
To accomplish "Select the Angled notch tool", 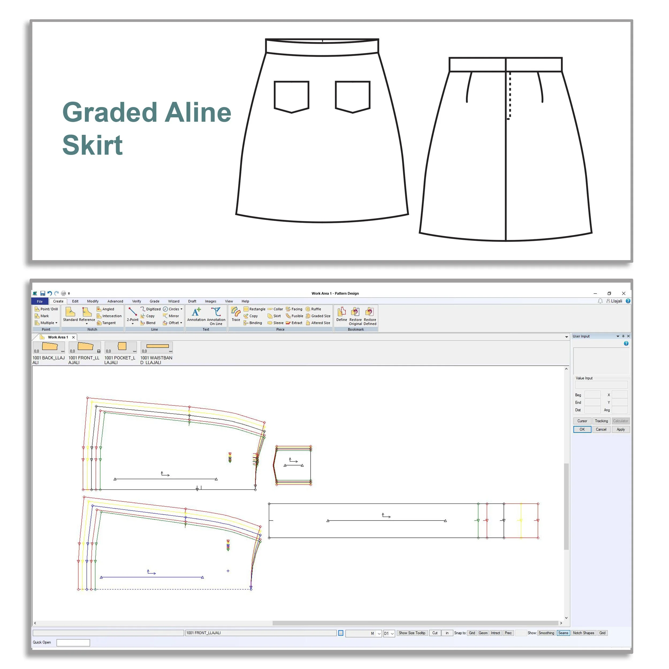I will pyautogui.click(x=105, y=309).
